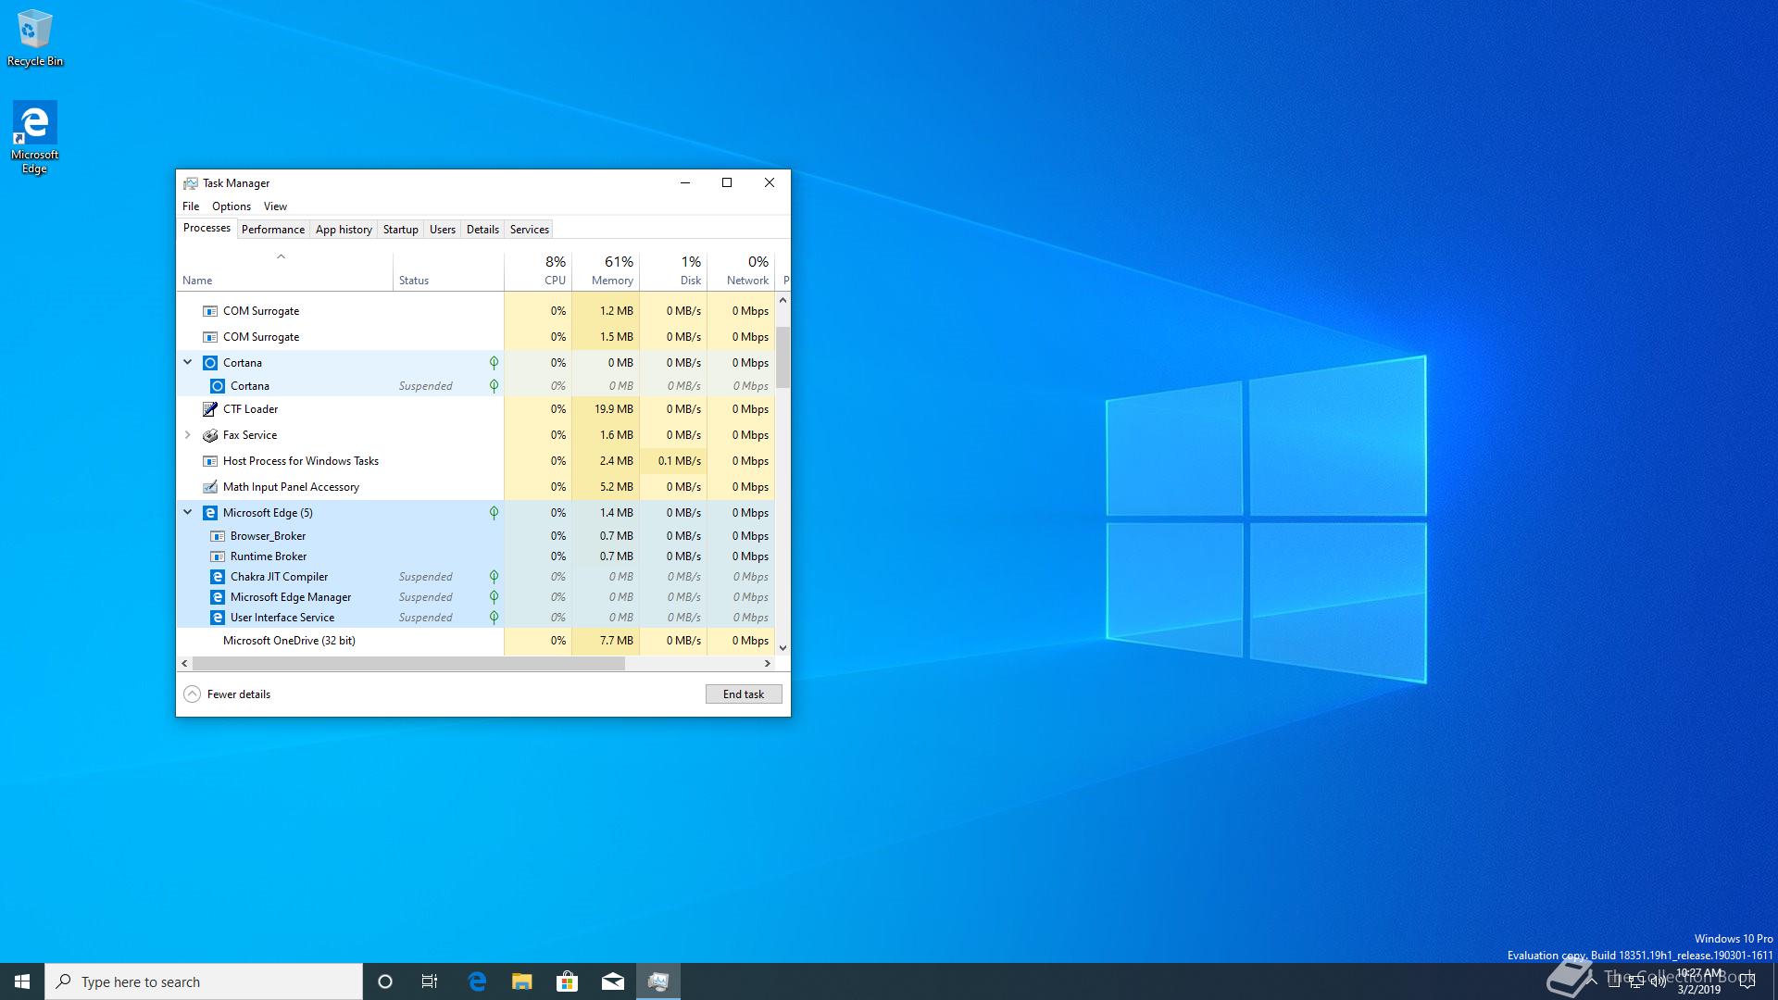Click the Math Input Panel Accessory icon
The width and height of the screenshot is (1778, 1000).
pyautogui.click(x=210, y=487)
